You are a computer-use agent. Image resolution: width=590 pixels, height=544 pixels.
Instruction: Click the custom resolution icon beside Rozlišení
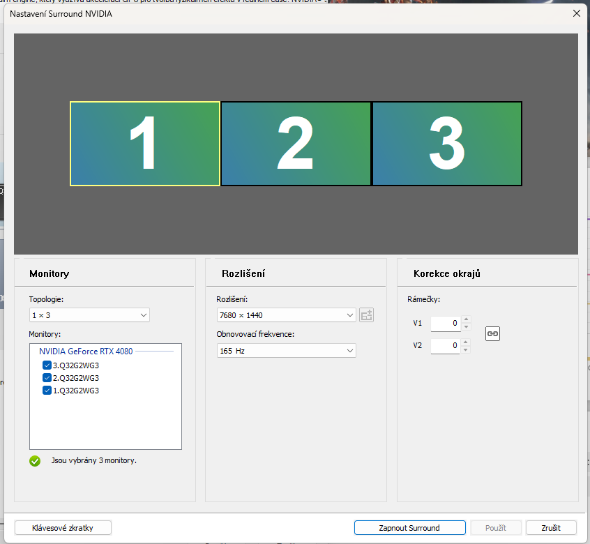(367, 315)
